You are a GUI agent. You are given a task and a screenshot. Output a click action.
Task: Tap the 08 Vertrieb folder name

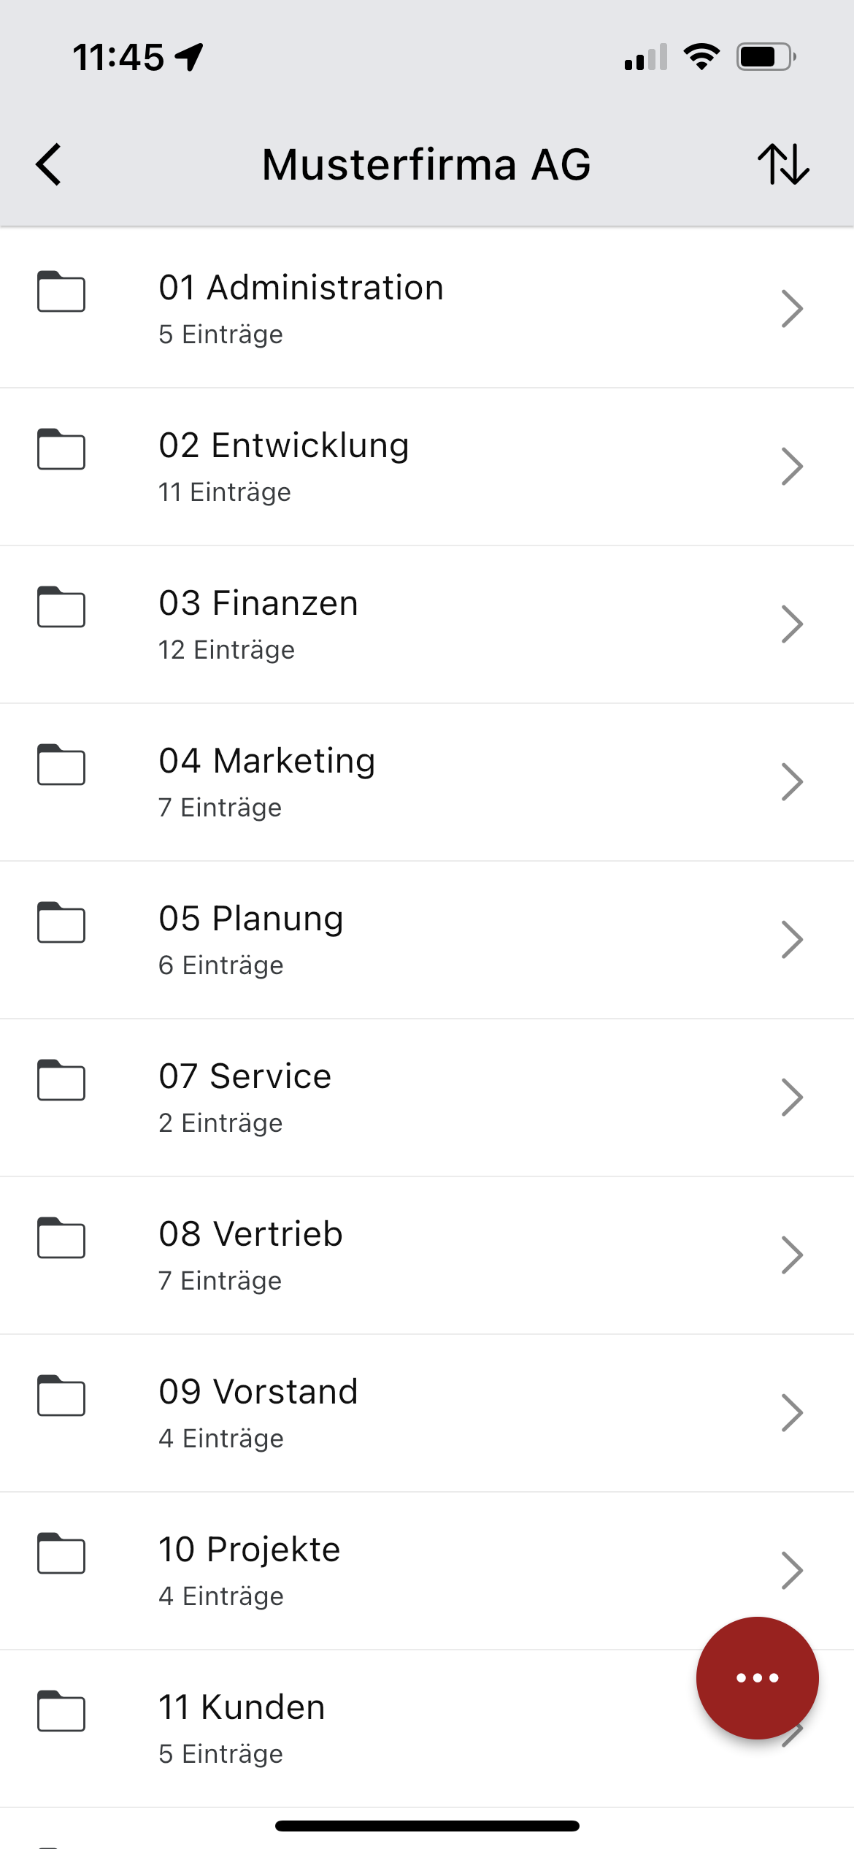click(x=250, y=1234)
